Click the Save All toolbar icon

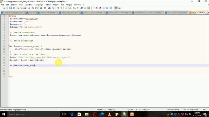coord(14,8)
